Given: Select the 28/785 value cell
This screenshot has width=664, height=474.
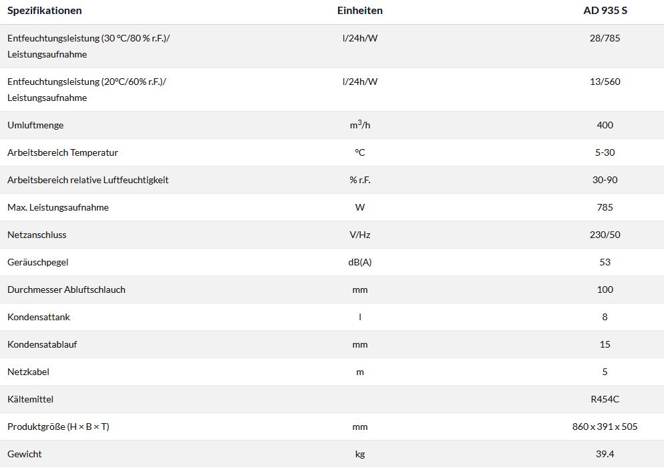Looking at the screenshot, I should pyautogui.click(x=605, y=38).
